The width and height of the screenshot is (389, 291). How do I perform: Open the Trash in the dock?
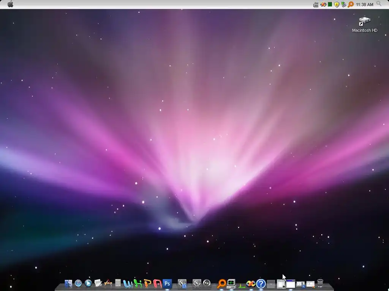click(x=320, y=283)
